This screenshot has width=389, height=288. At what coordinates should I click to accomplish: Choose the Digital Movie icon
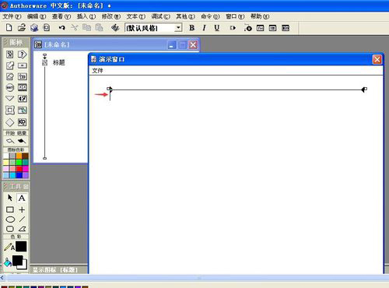[x=23, y=88]
